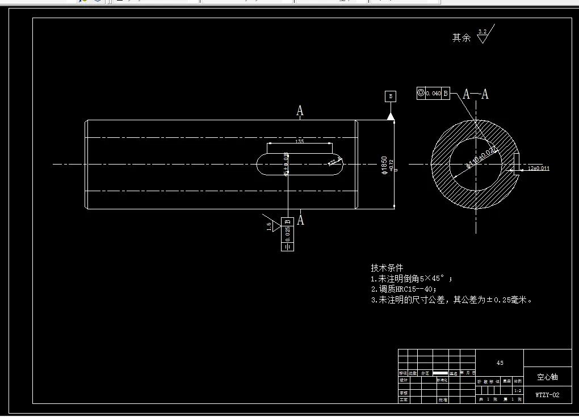Screen dimensions: 579x417
Task: Select the drawing number WTZY-02
Action: tap(547, 395)
